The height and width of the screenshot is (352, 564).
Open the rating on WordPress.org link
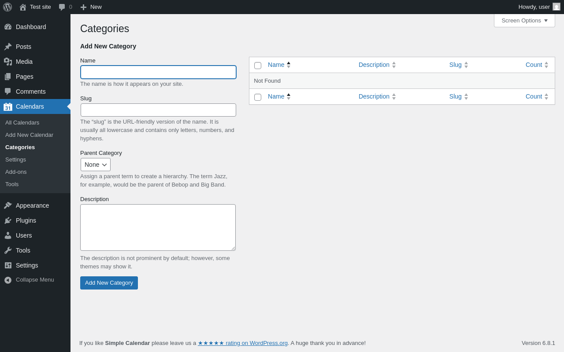coord(243,343)
